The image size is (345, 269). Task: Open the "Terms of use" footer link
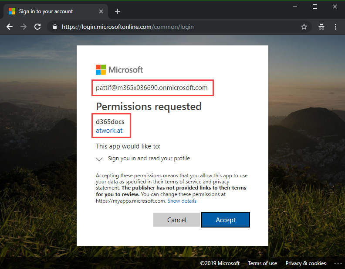[x=262, y=263]
